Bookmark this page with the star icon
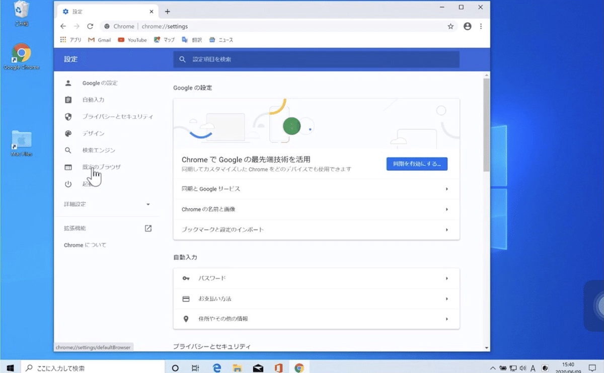Image resolution: width=604 pixels, height=373 pixels. click(450, 26)
